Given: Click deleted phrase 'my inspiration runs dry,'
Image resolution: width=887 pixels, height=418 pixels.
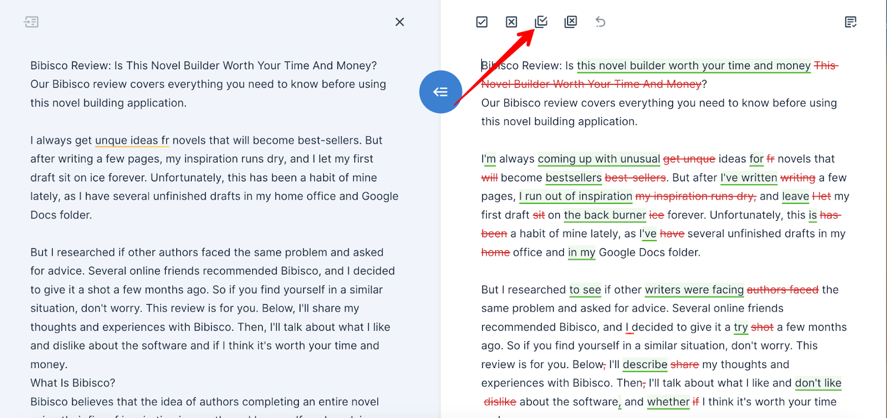Looking at the screenshot, I should click(x=696, y=196).
